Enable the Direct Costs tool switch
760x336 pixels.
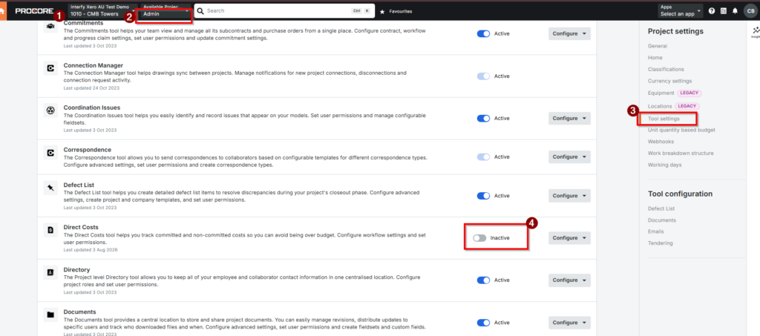coord(479,237)
